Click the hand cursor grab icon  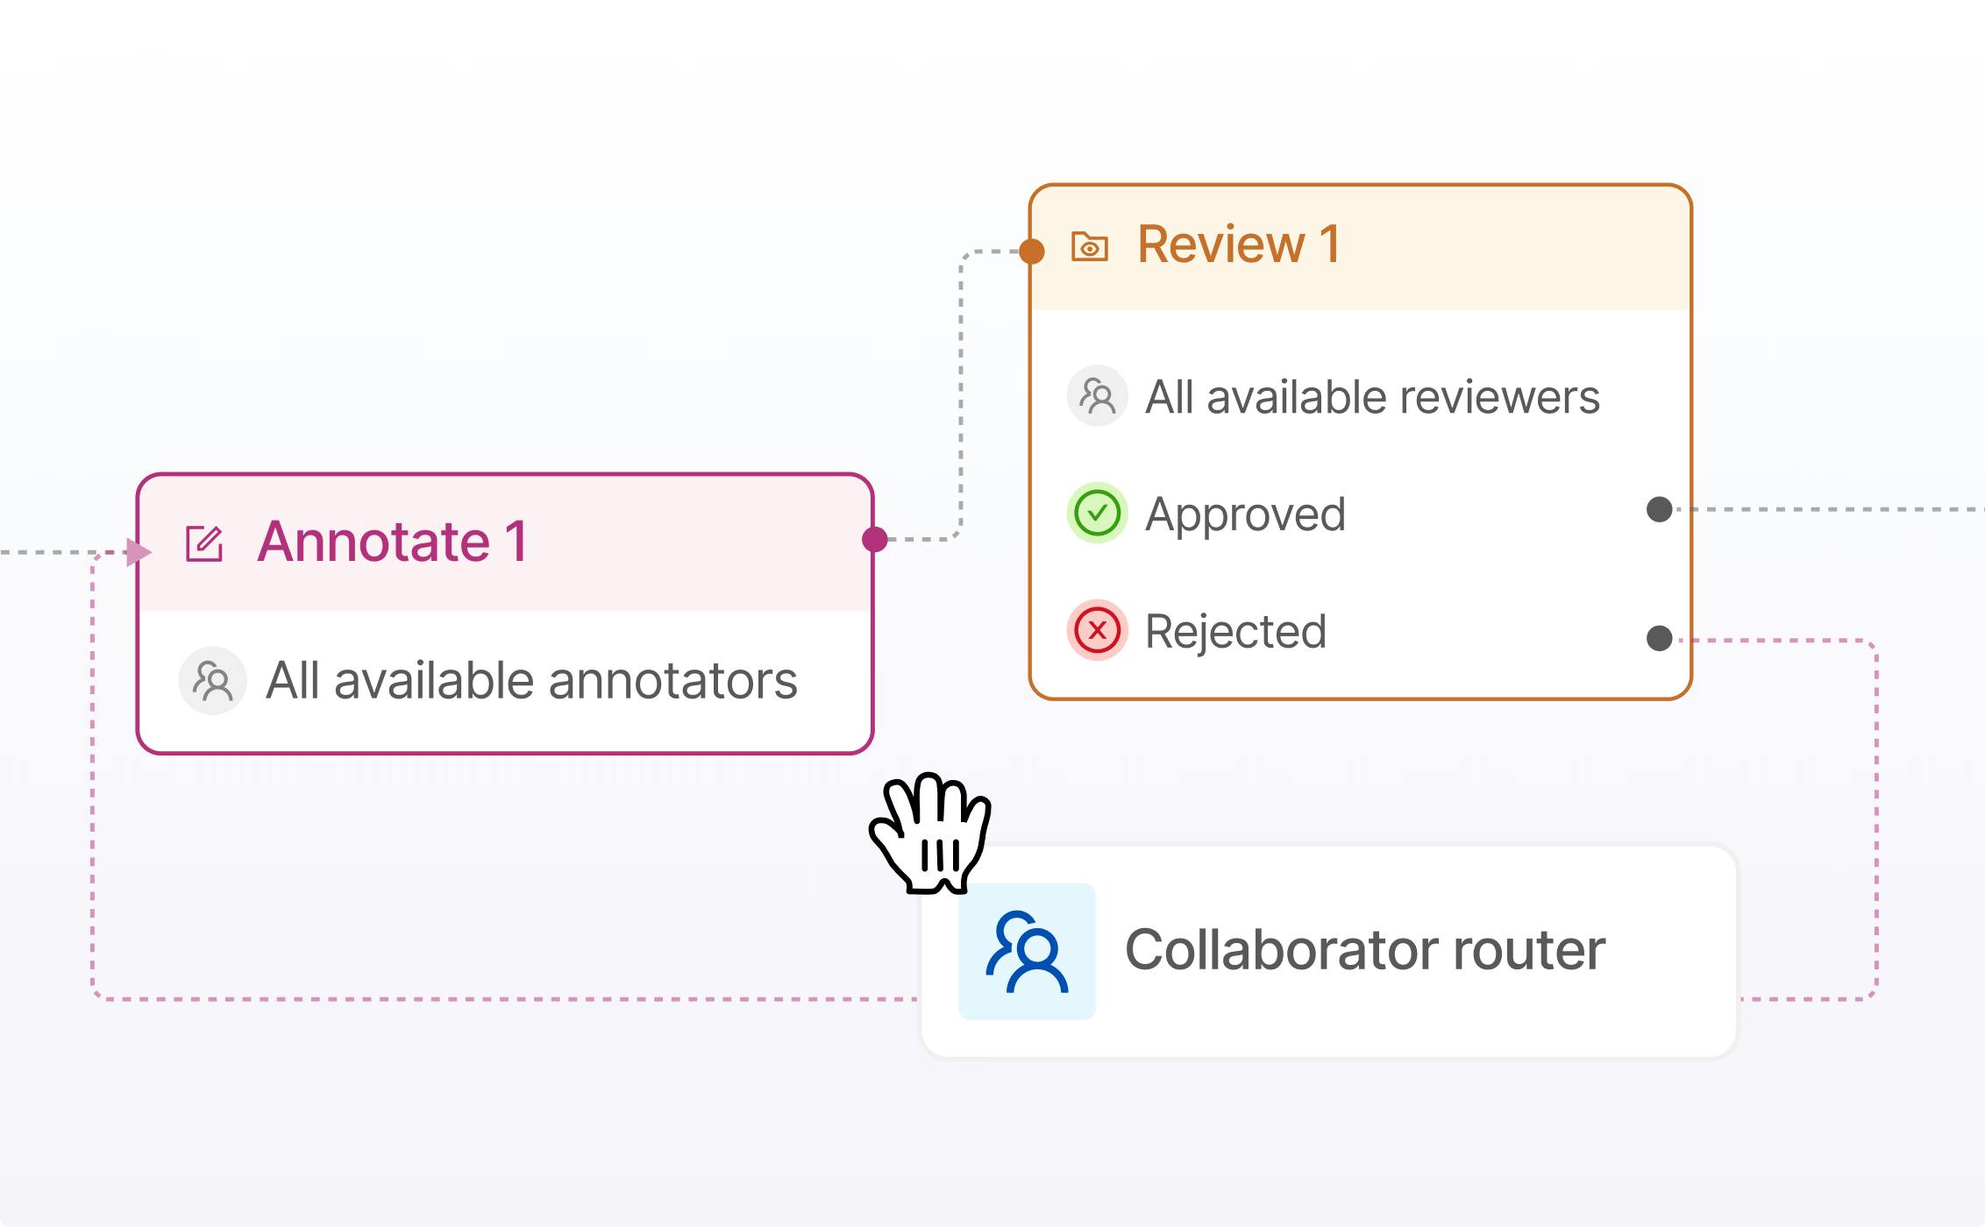click(931, 839)
